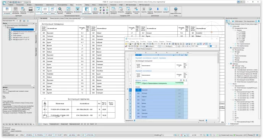Toggle the Свойства panel ribbon icon

click(x=38, y=11)
